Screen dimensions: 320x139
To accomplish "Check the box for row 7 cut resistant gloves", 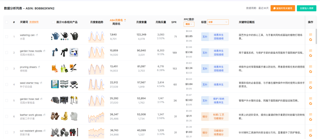I will pyautogui.click(x=7, y=132).
